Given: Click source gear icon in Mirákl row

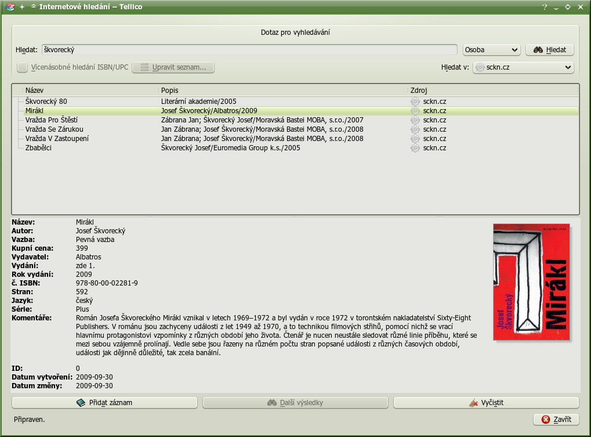Looking at the screenshot, I should click(x=415, y=111).
